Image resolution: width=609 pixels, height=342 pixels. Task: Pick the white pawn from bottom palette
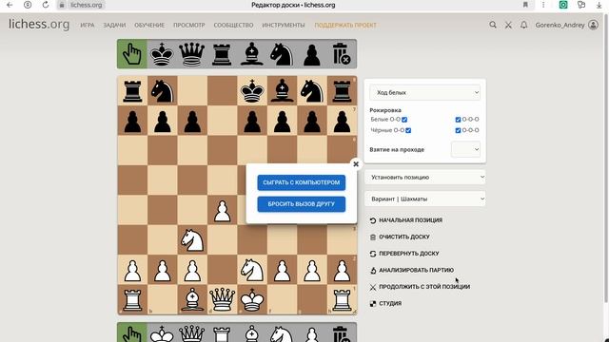click(311, 333)
